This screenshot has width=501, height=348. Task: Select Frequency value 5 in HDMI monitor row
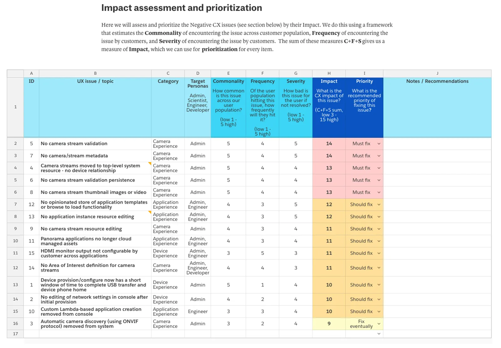coord(262,253)
